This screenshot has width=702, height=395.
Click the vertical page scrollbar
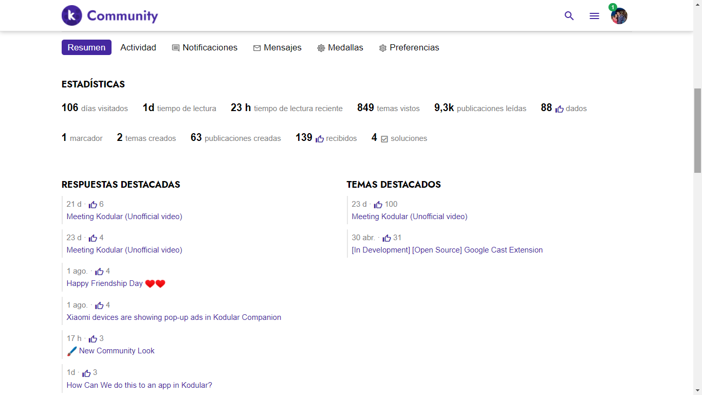697,130
